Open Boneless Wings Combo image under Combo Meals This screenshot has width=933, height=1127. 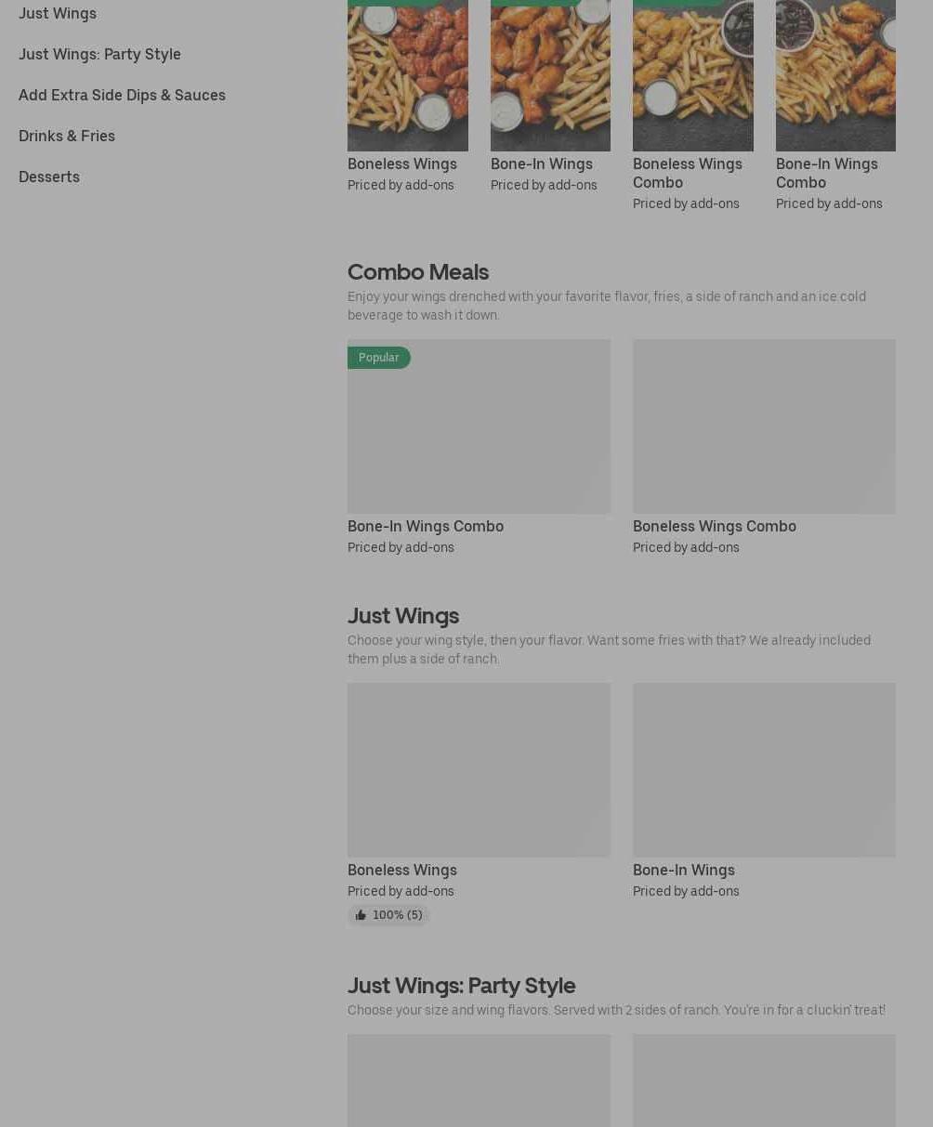(x=764, y=426)
